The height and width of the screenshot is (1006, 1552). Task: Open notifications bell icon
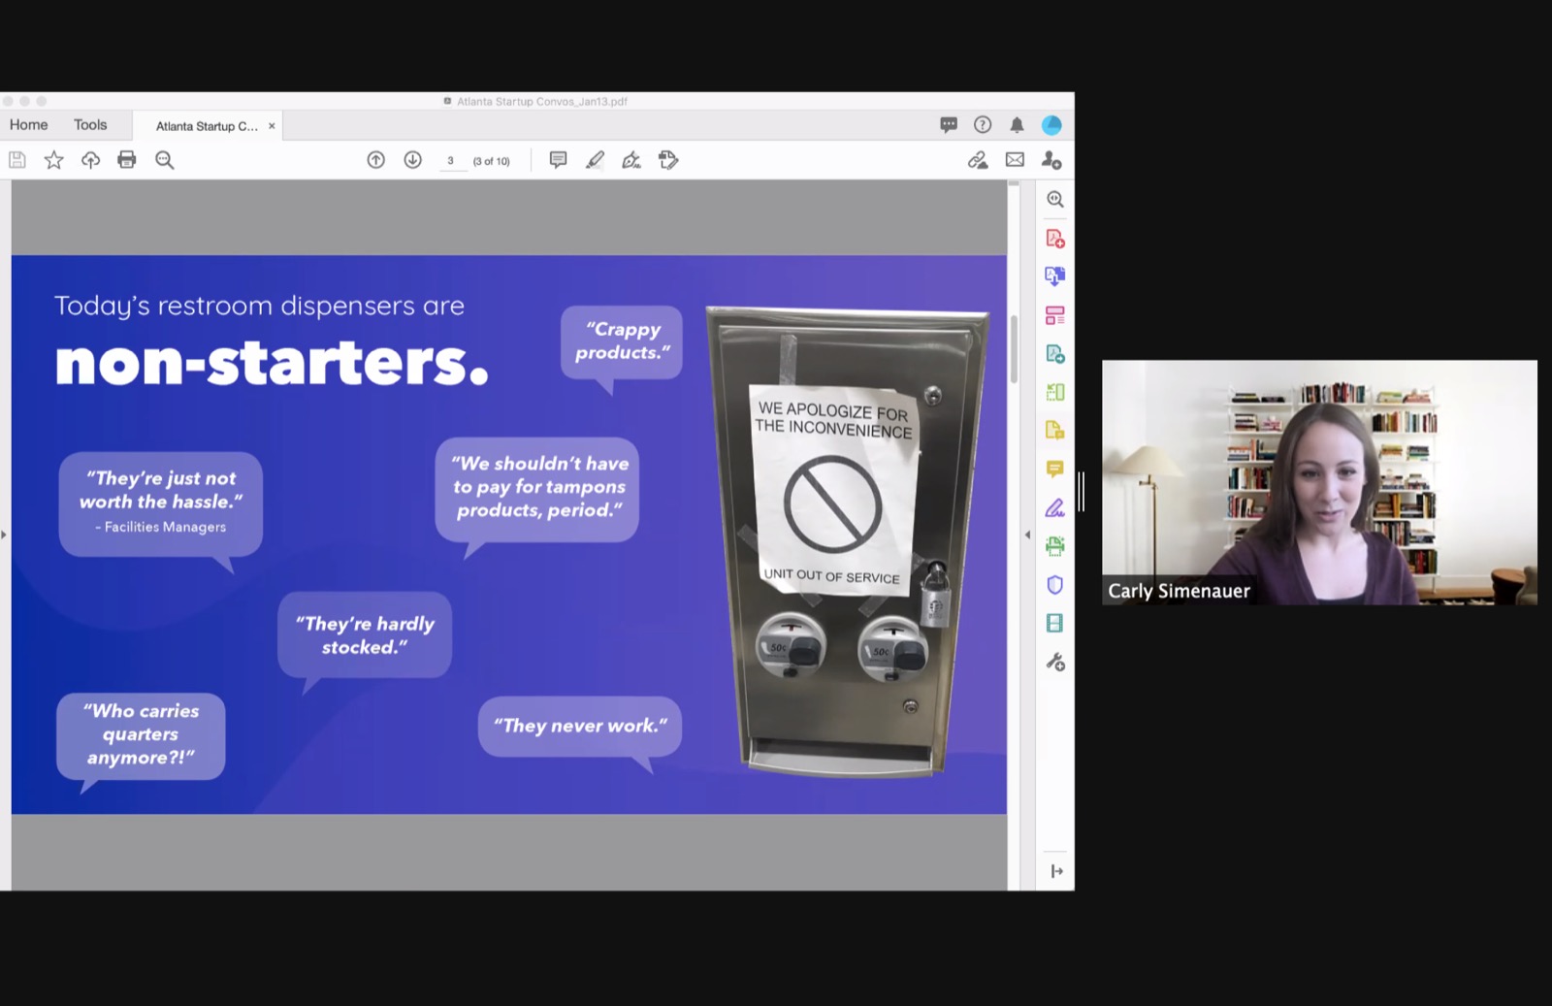point(1017,125)
